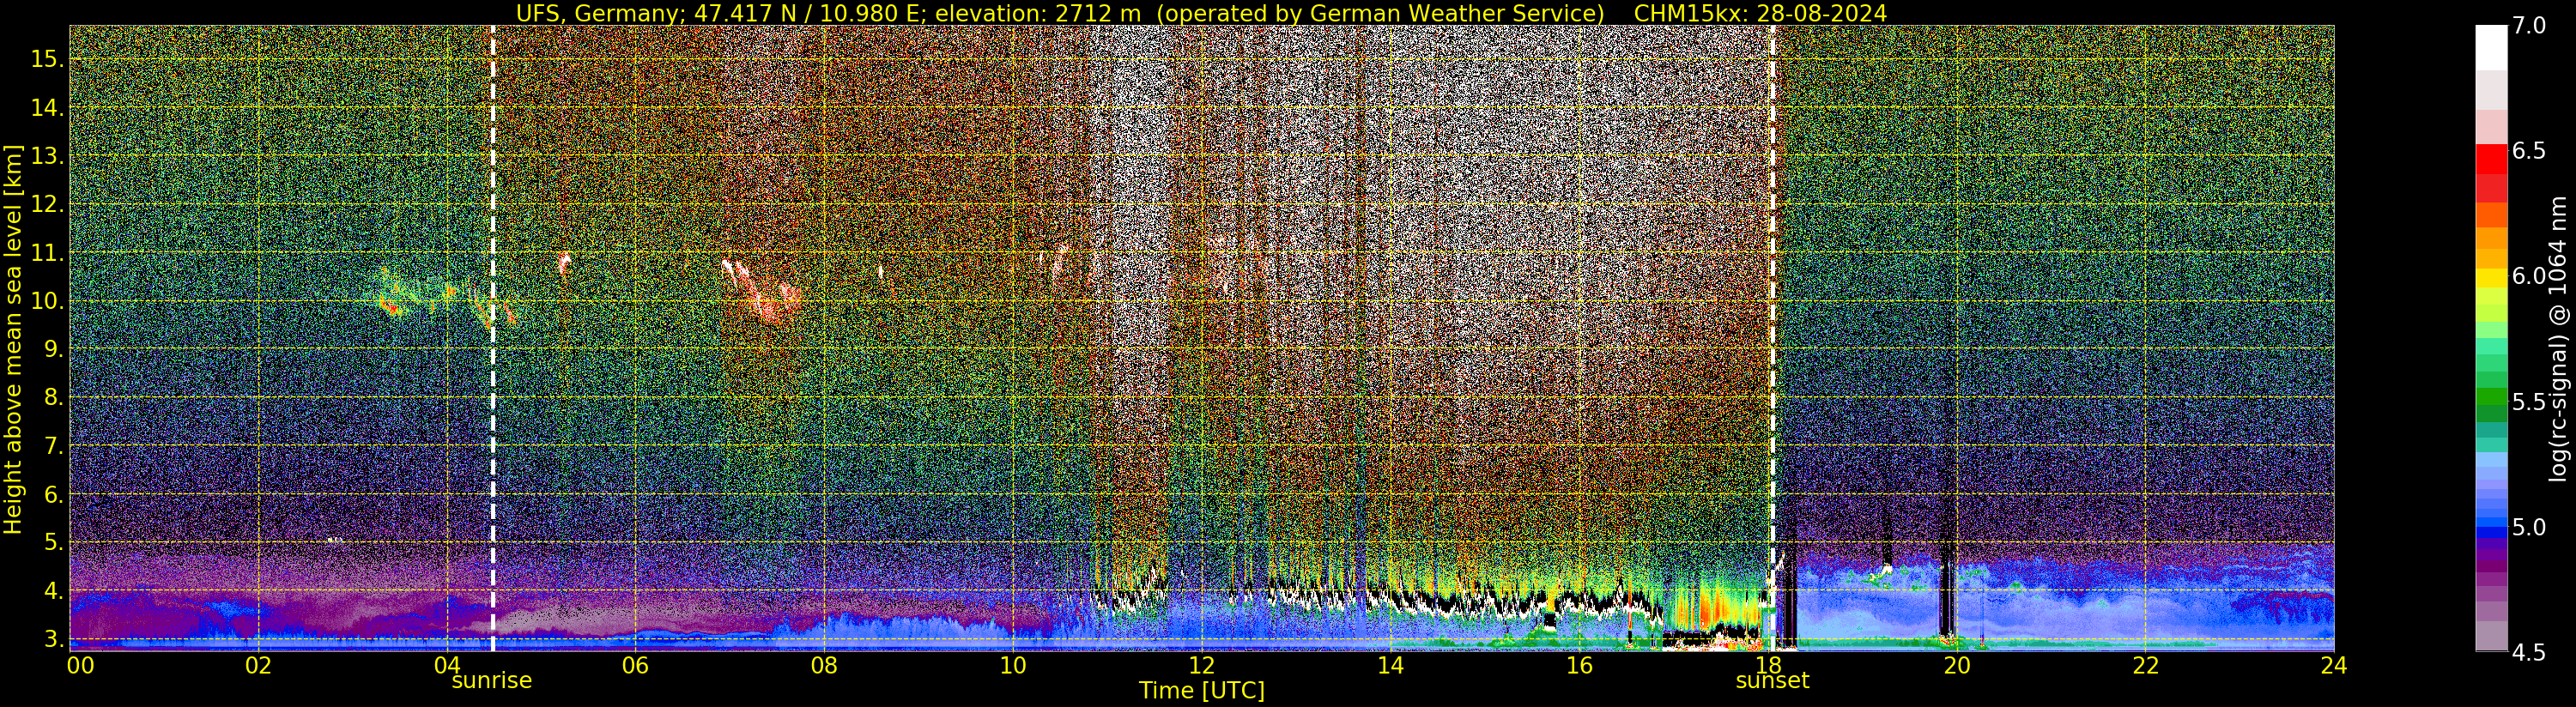This screenshot has height=707, width=2576.
Task: Click the y-axis tick label '12.'
Action: tap(47, 204)
